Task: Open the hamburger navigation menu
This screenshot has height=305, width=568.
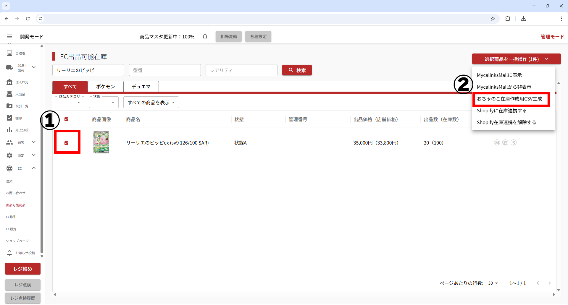Action: point(9,36)
